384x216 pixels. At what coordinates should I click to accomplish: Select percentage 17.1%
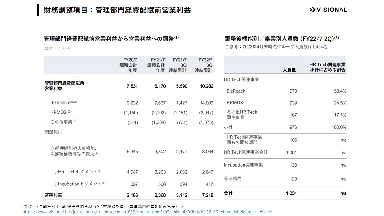pos(340,115)
